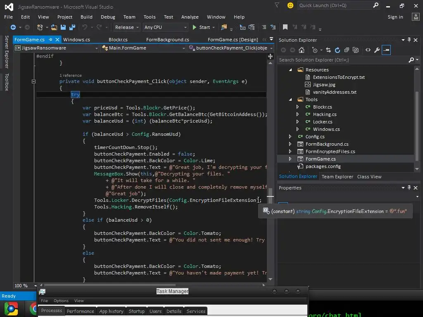Open the Debug menu

coord(108,17)
